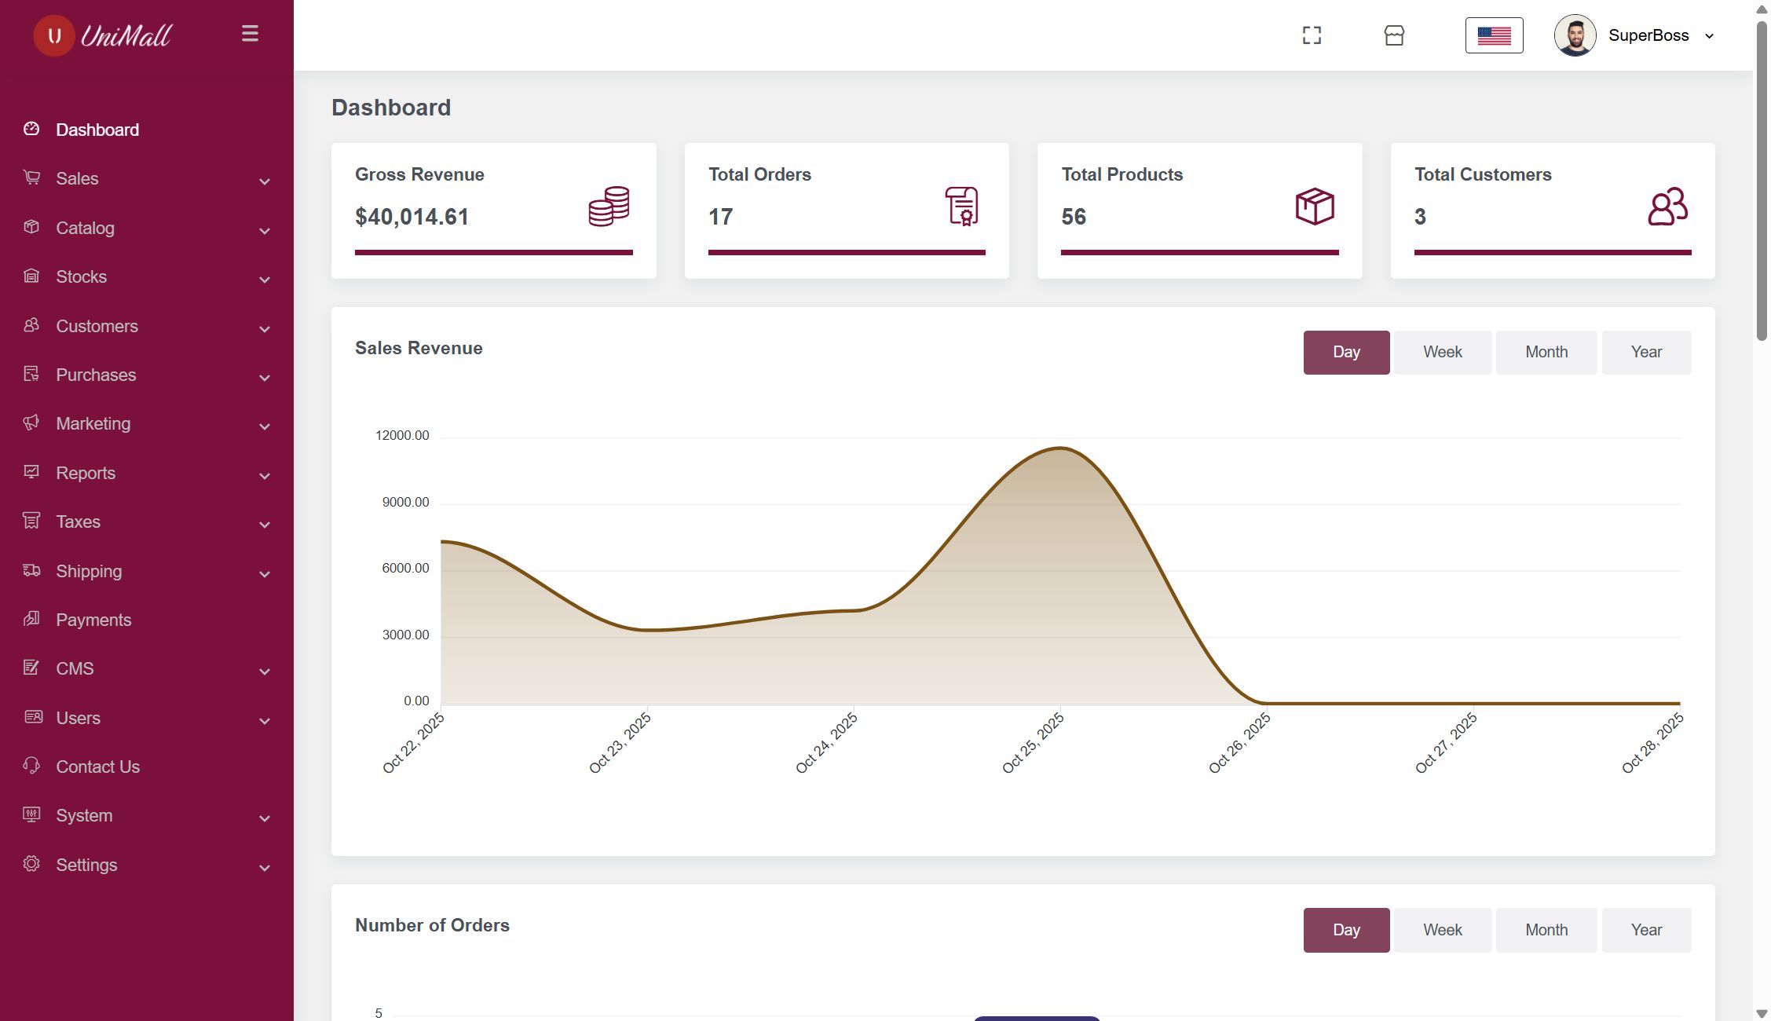Select Day on Number of Orders chart
The width and height of the screenshot is (1771, 1021).
pyautogui.click(x=1346, y=930)
